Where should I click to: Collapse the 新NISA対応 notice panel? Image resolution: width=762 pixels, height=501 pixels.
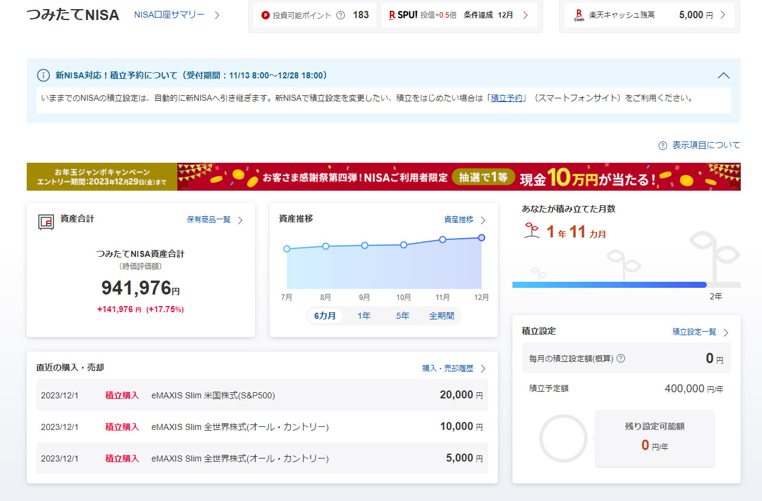click(x=723, y=75)
